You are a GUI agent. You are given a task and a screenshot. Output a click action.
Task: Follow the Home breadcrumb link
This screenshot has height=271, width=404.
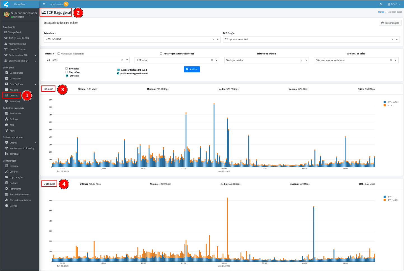[381, 12]
